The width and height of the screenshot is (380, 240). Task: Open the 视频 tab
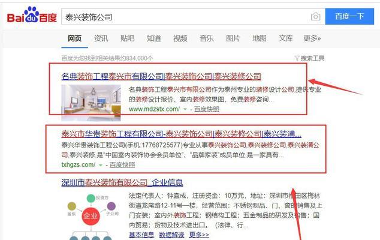(180, 38)
